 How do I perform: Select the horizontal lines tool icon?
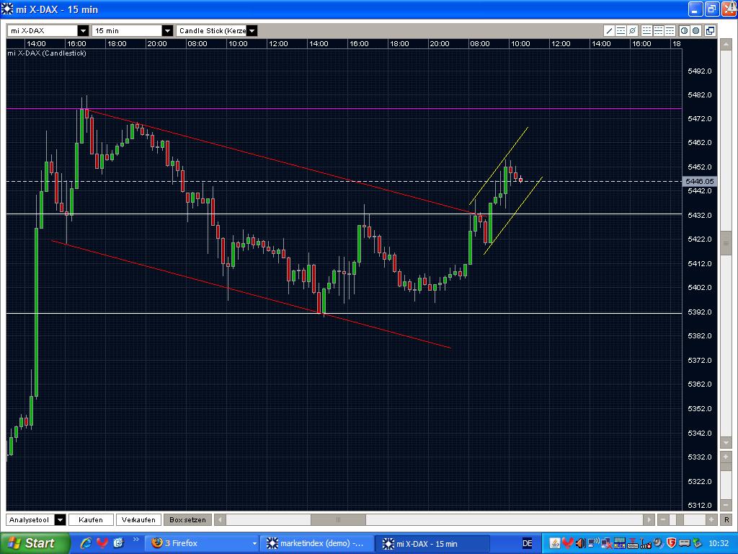621,30
